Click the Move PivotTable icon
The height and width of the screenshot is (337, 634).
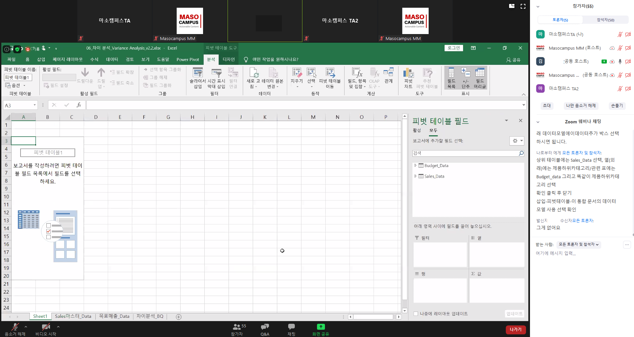click(x=330, y=73)
